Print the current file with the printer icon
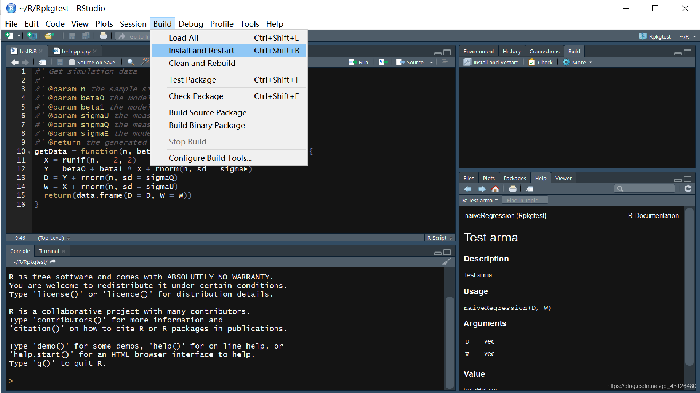Viewport: 700px width, 393px height. click(x=103, y=36)
